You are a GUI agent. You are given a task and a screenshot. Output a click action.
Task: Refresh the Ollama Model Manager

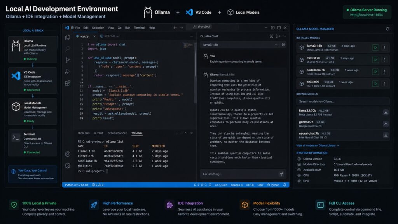(388, 29)
